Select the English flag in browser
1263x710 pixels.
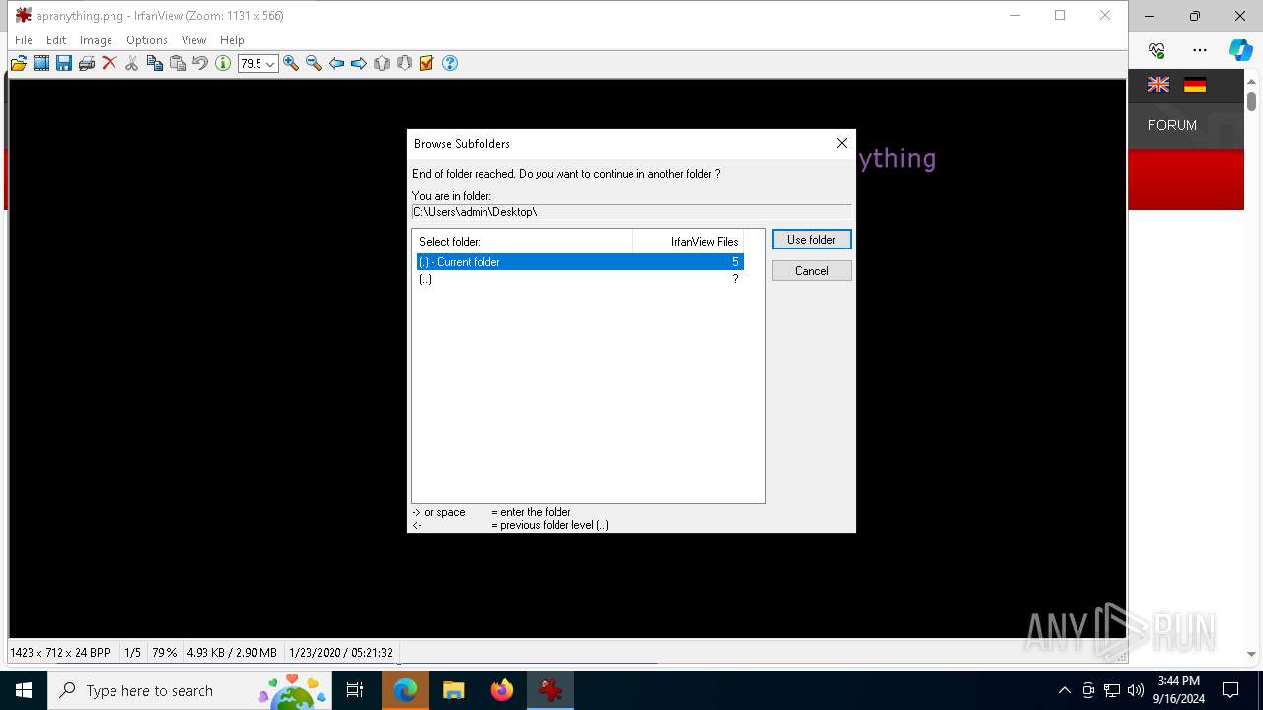(1158, 85)
